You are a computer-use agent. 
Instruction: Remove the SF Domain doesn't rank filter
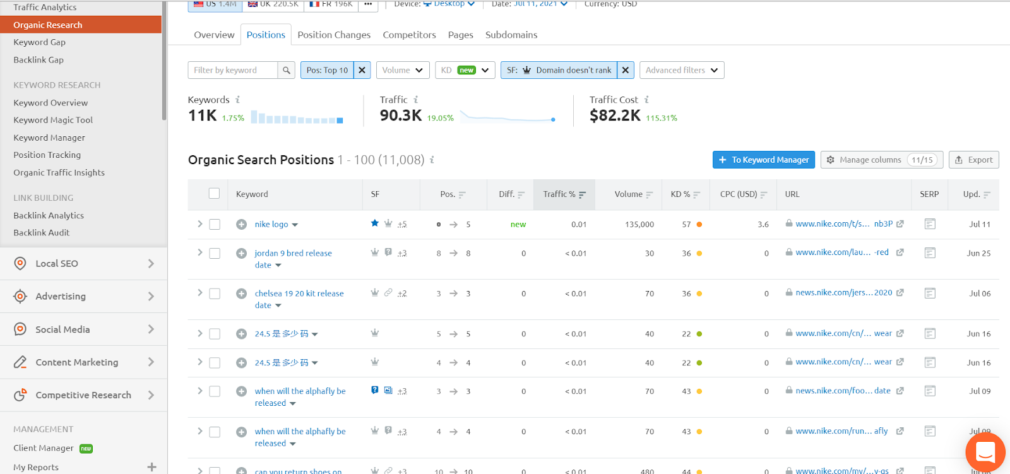coord(626,70)
